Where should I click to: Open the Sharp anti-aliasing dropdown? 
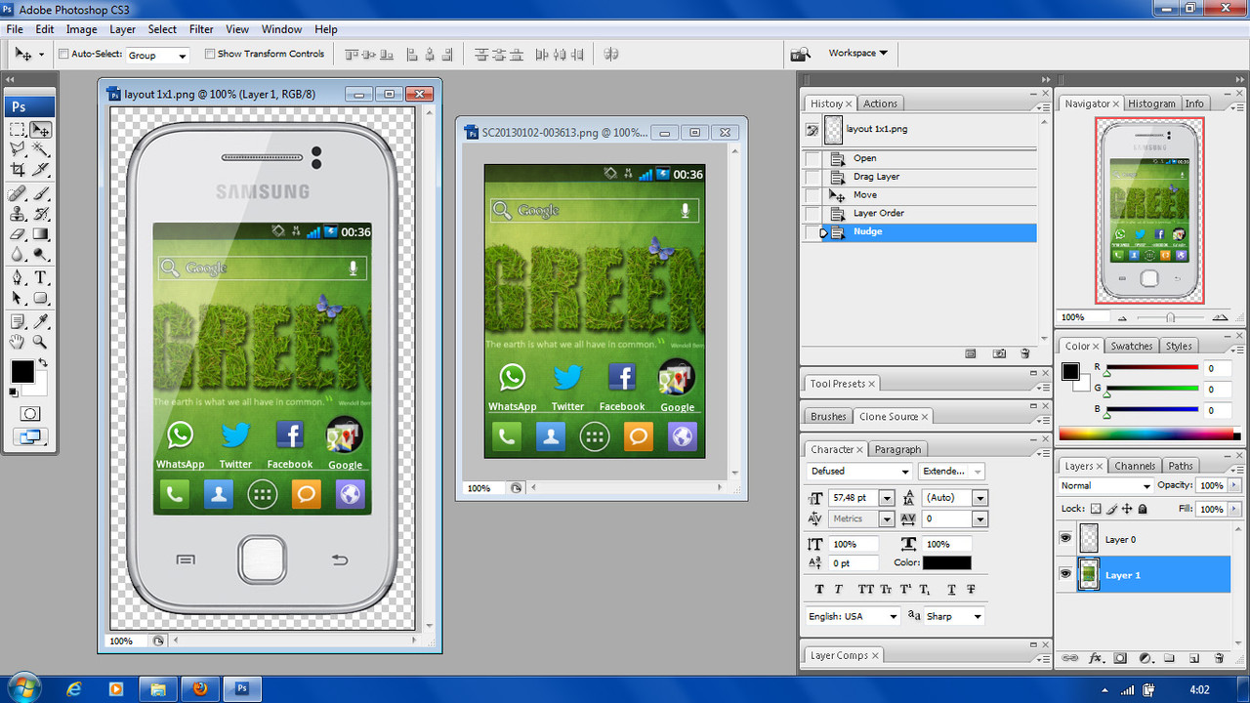click(954, 616)
